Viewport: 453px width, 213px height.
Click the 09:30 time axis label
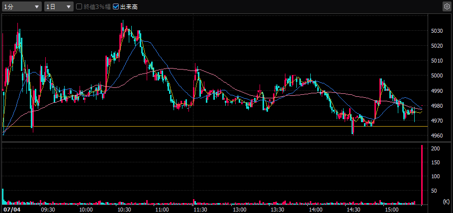click(x=48, y=209)
